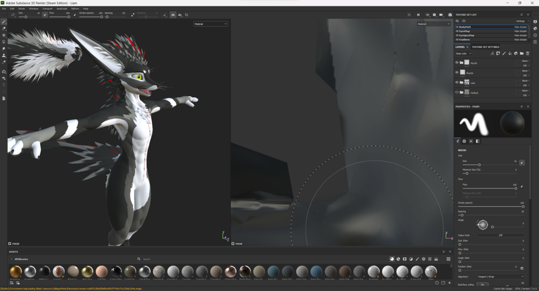Close the Assets panel
The height and width of the screenshot is (291, 539).
pyautogui.click(x=450, y=251)
